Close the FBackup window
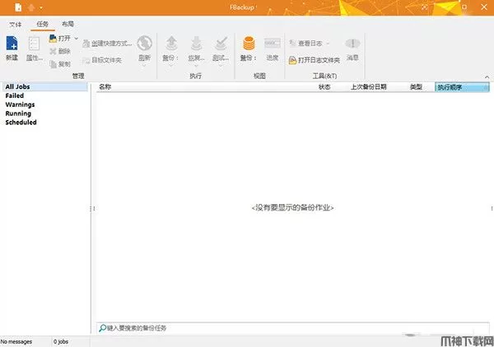The image size is (494, 347). pyautogui.click(x=484, y=7)
